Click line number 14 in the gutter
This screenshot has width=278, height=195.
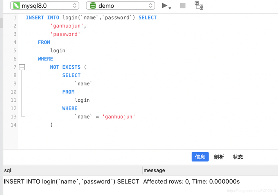coord(13,125)
